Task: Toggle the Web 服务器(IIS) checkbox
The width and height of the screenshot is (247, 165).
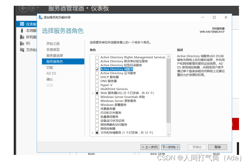Action: click(97, 93)
